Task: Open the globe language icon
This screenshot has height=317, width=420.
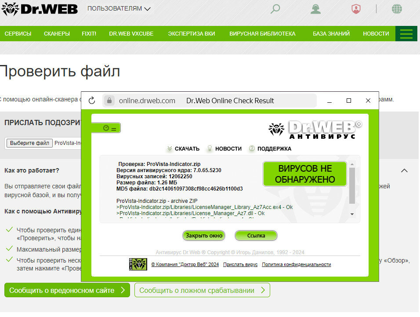Action: click(397, 9)
